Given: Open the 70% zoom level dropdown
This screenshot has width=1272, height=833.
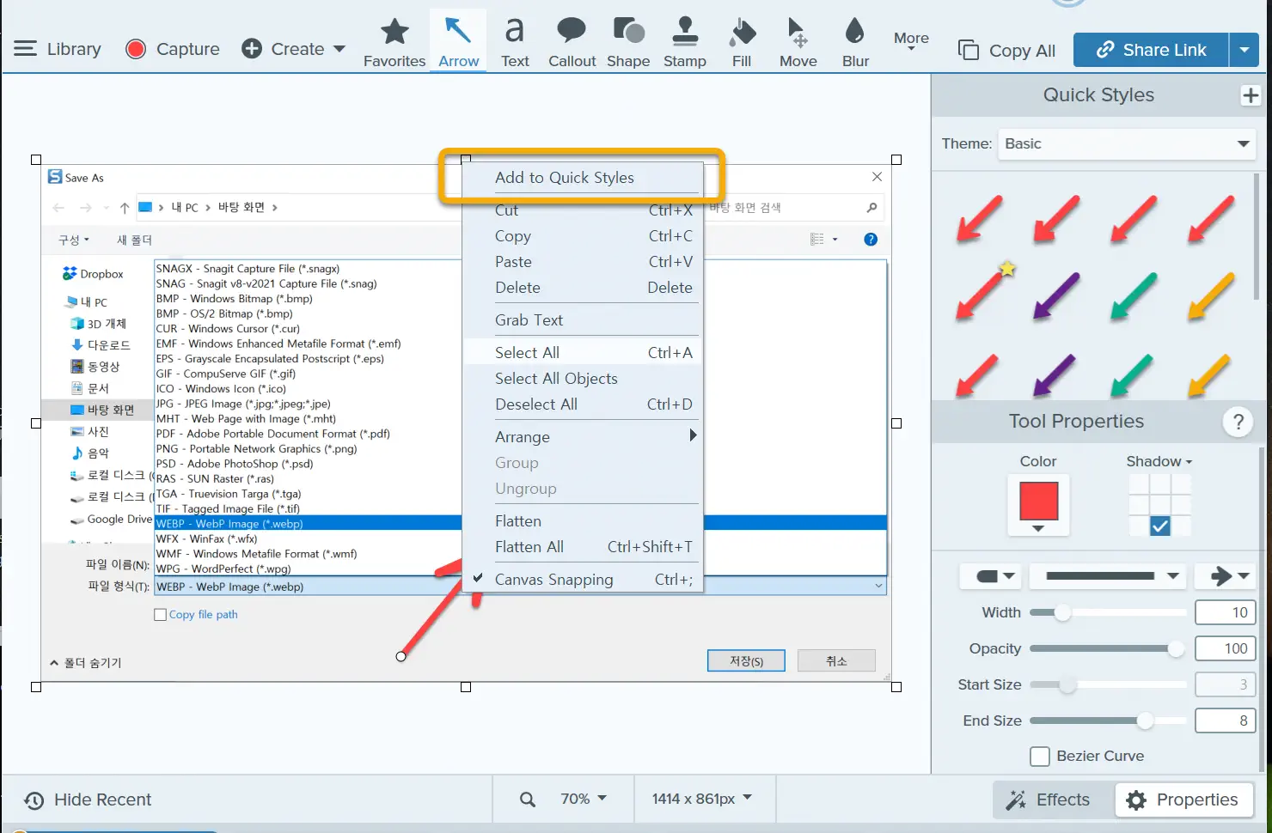Looking at the screenshot, I should [x=584, y=799].
